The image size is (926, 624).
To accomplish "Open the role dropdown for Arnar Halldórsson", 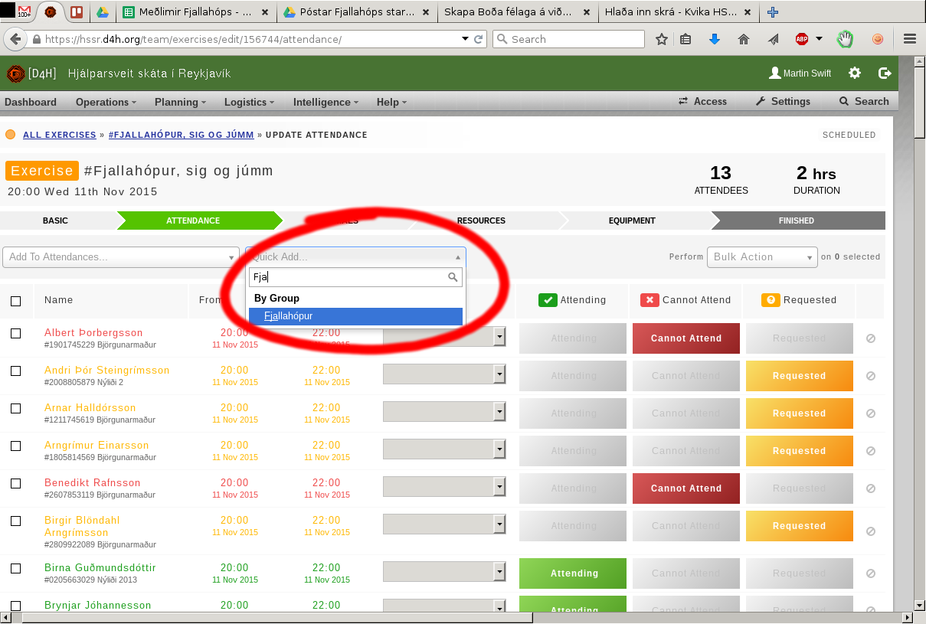I will [444, 413].
